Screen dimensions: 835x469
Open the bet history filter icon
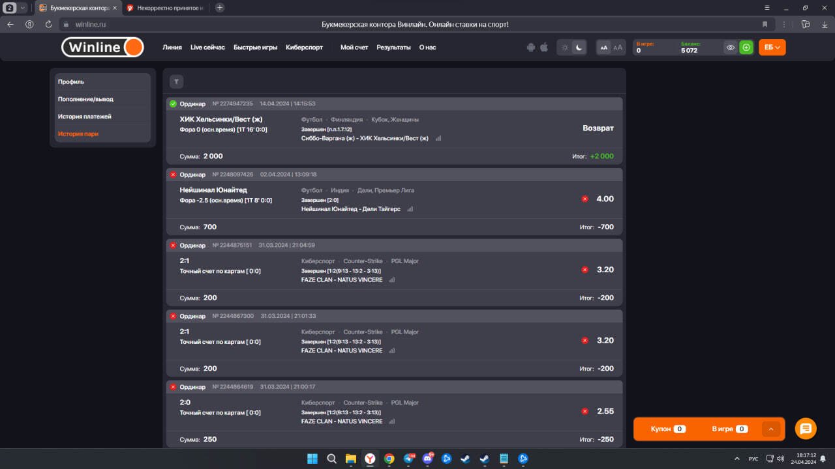point(176,81)
